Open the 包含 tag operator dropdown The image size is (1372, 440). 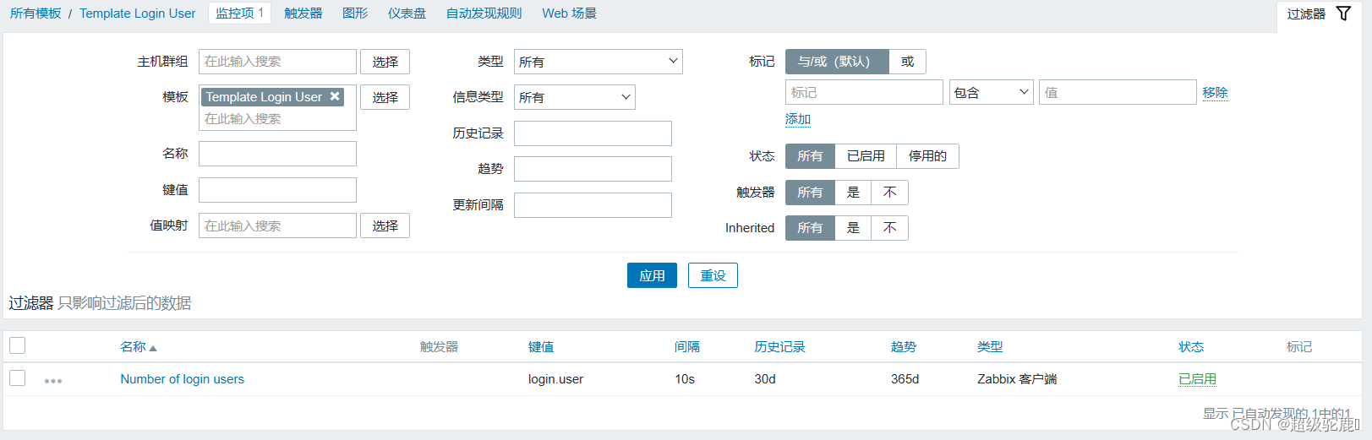991,92
